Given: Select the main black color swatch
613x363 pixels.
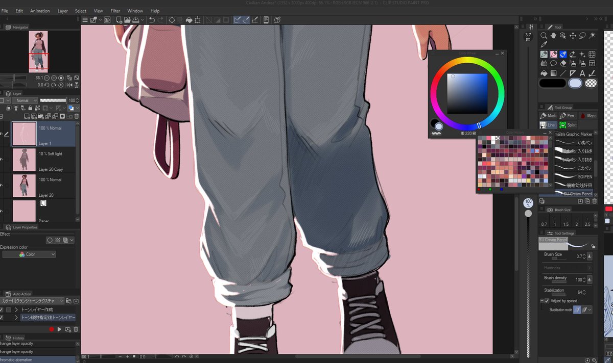Looking at the screenshot, I should pos(552,83).
